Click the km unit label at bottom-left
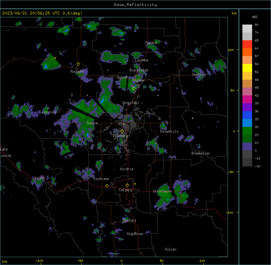 click(x=5, y=261)
